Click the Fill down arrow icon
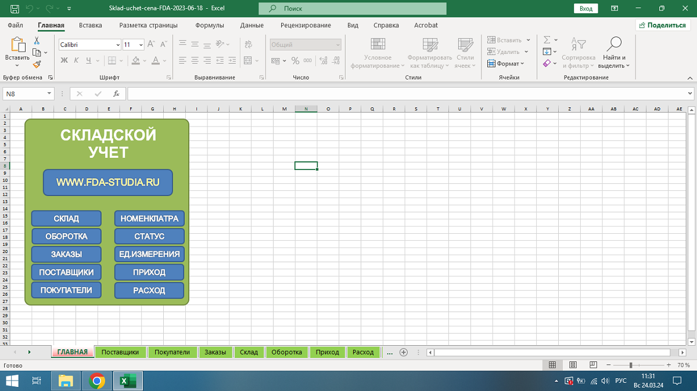Screen dimensions: 697x391 tap(547, 52)
